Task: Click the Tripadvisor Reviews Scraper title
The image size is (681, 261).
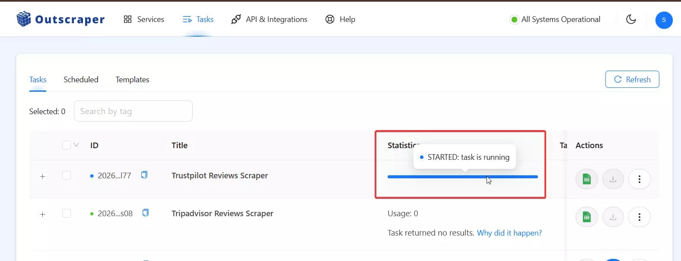Action: [x=222, y=213]
